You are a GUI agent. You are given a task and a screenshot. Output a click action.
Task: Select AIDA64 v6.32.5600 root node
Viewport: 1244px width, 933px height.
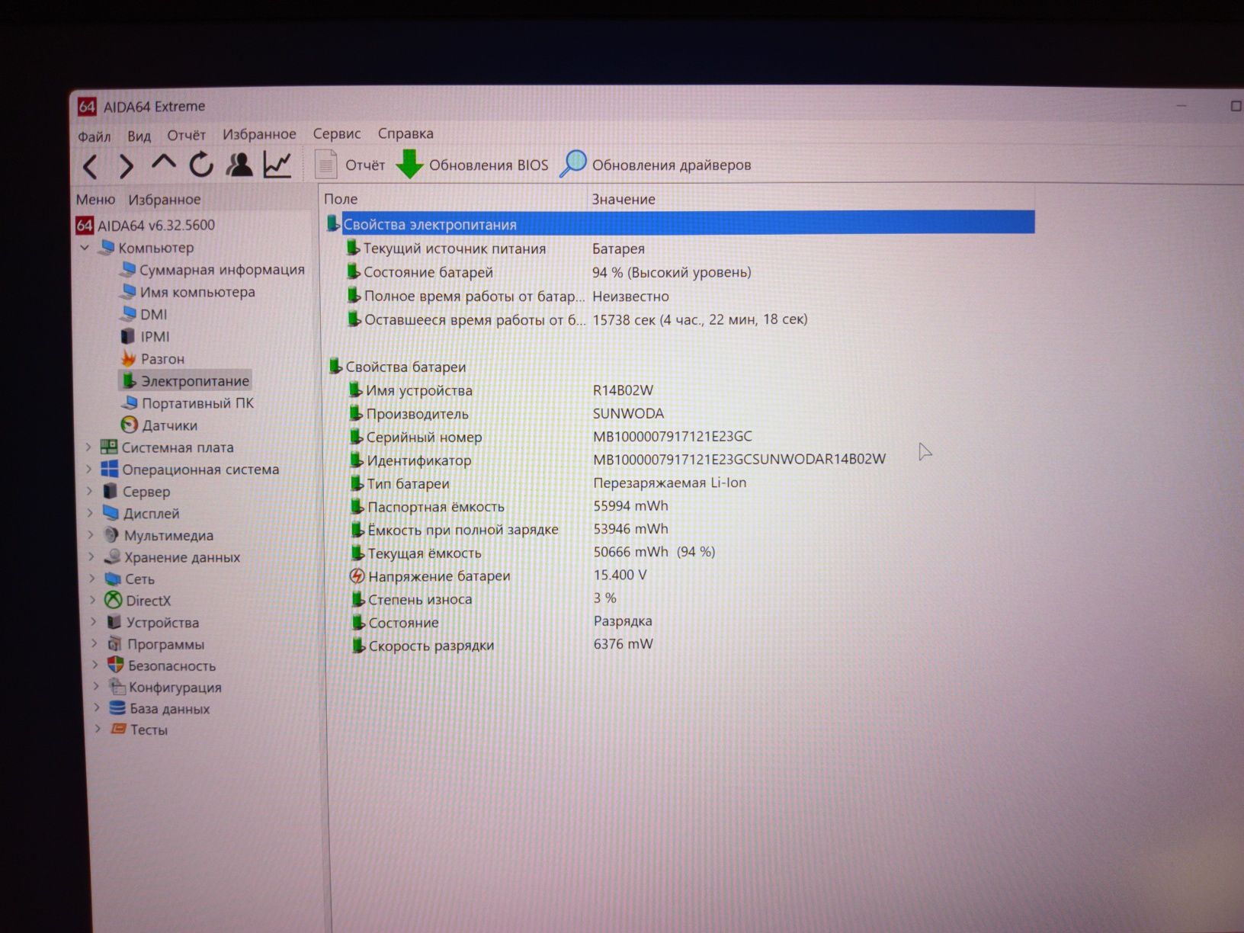coord(146,225)
